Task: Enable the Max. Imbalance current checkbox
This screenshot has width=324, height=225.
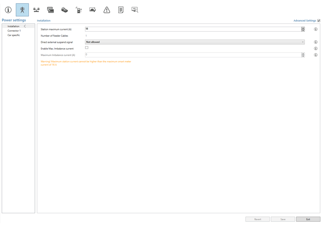Action: pos(87,48)
